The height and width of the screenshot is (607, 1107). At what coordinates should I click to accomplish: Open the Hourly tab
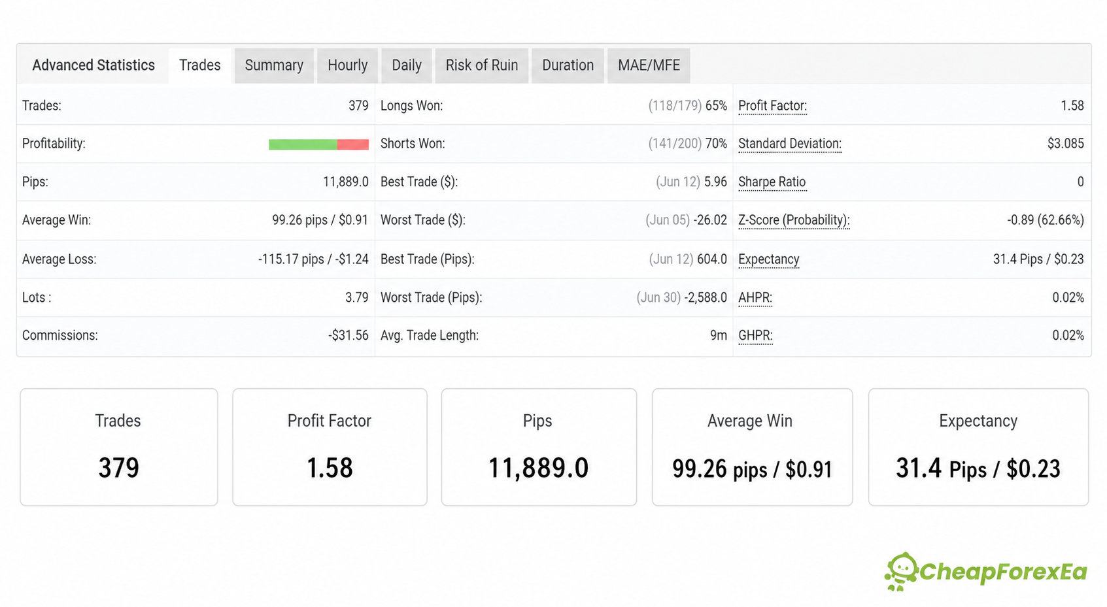347,65
